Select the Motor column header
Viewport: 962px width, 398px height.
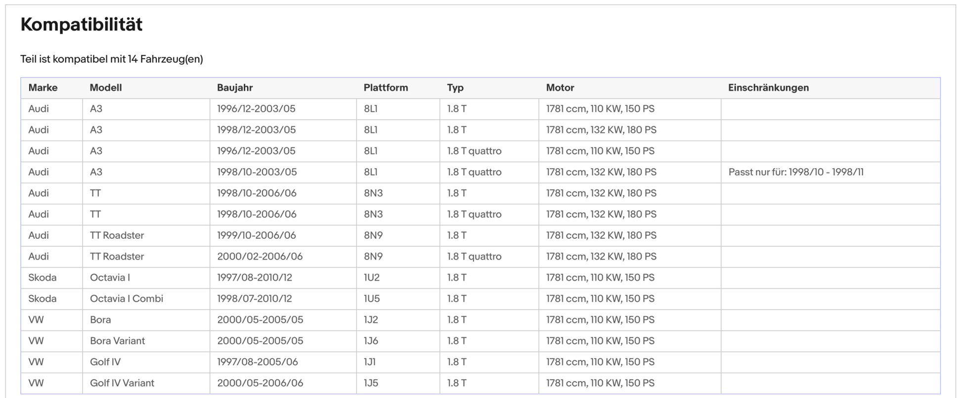coord(560,88)
